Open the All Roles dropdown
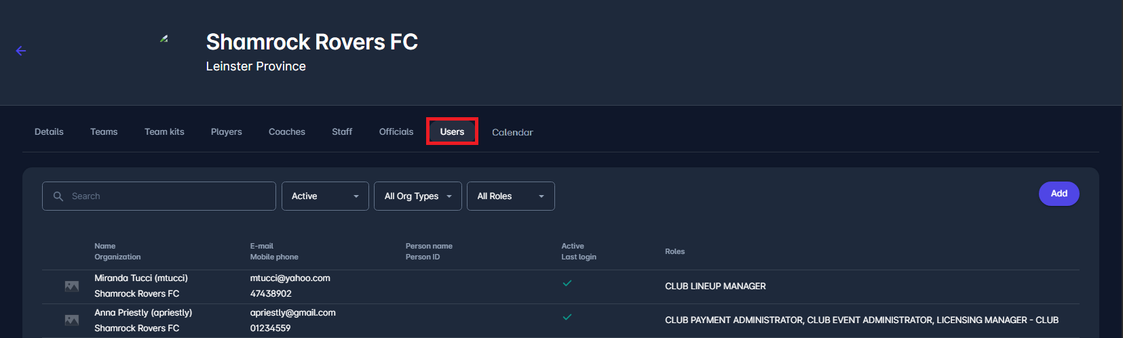1123x338 pixels. [x=510, y=196]
